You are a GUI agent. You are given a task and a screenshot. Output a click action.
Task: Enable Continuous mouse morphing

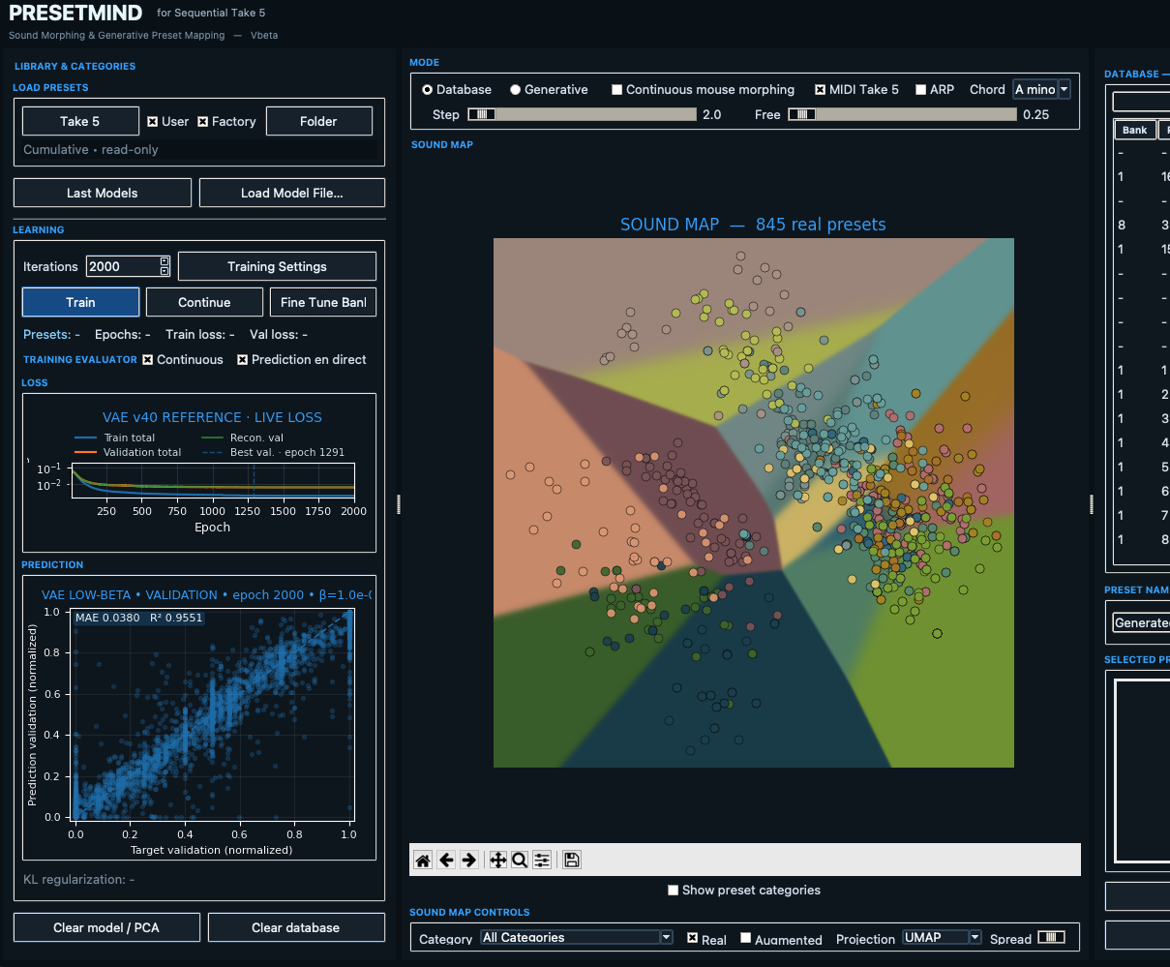617,89
